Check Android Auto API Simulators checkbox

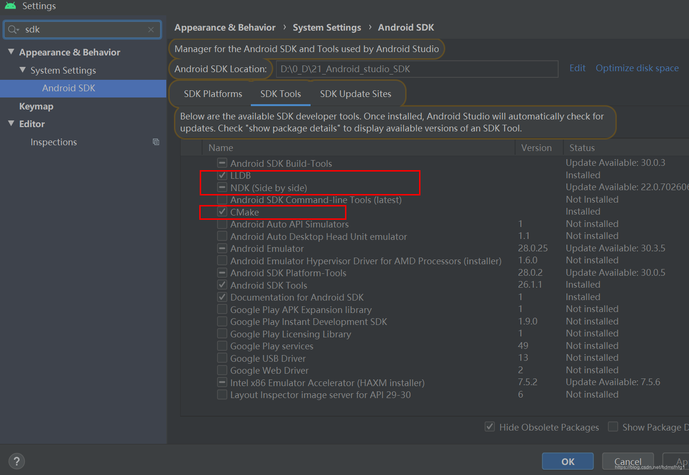click(x=222, y=224)
